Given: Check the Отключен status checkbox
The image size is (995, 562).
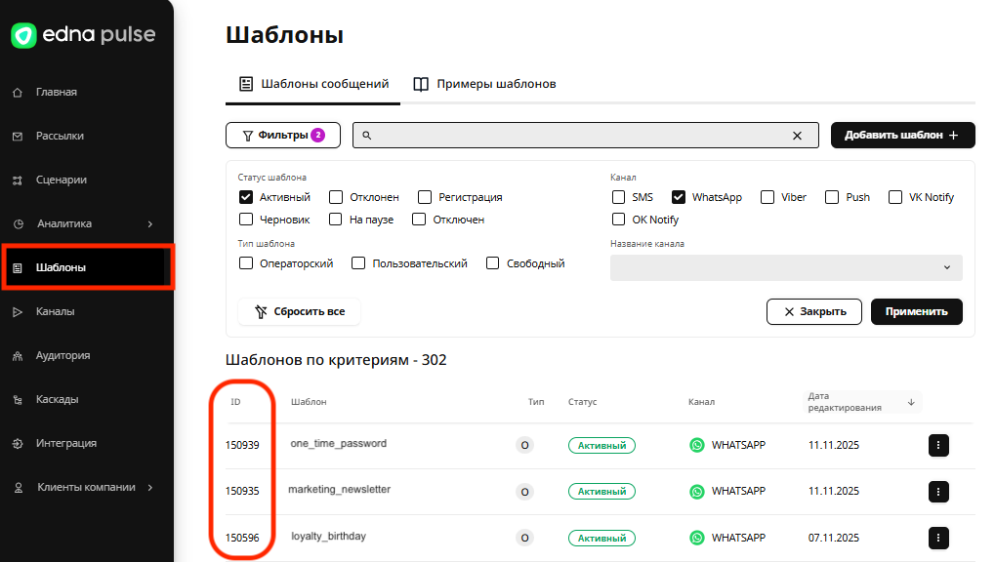Looking at the screenshot, I should coord(419,220).
